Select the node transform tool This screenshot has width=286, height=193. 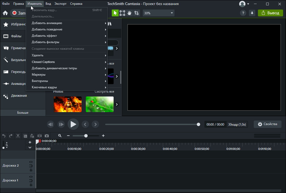pos(122,13)
